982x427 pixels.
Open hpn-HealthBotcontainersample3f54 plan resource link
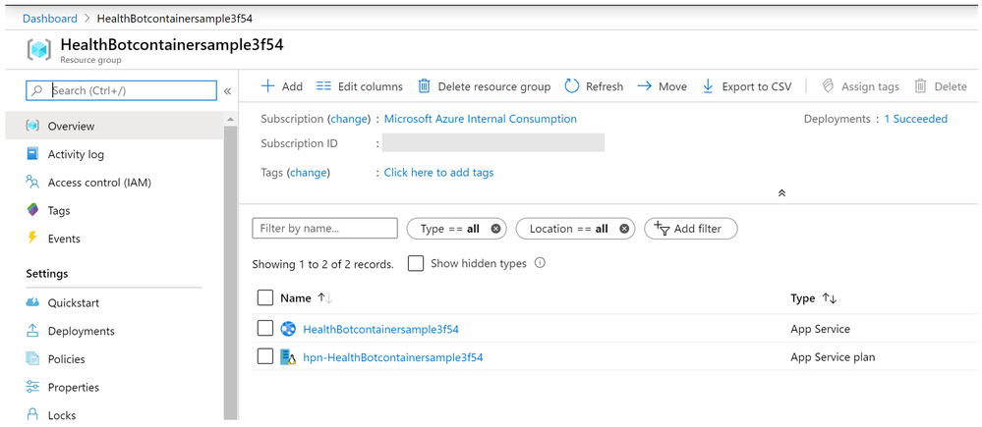(392, 357)
